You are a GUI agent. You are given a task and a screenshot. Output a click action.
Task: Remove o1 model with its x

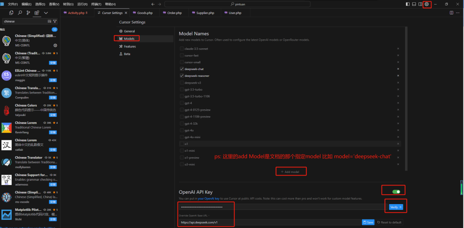pyautogui.click(x=398, y=144)
